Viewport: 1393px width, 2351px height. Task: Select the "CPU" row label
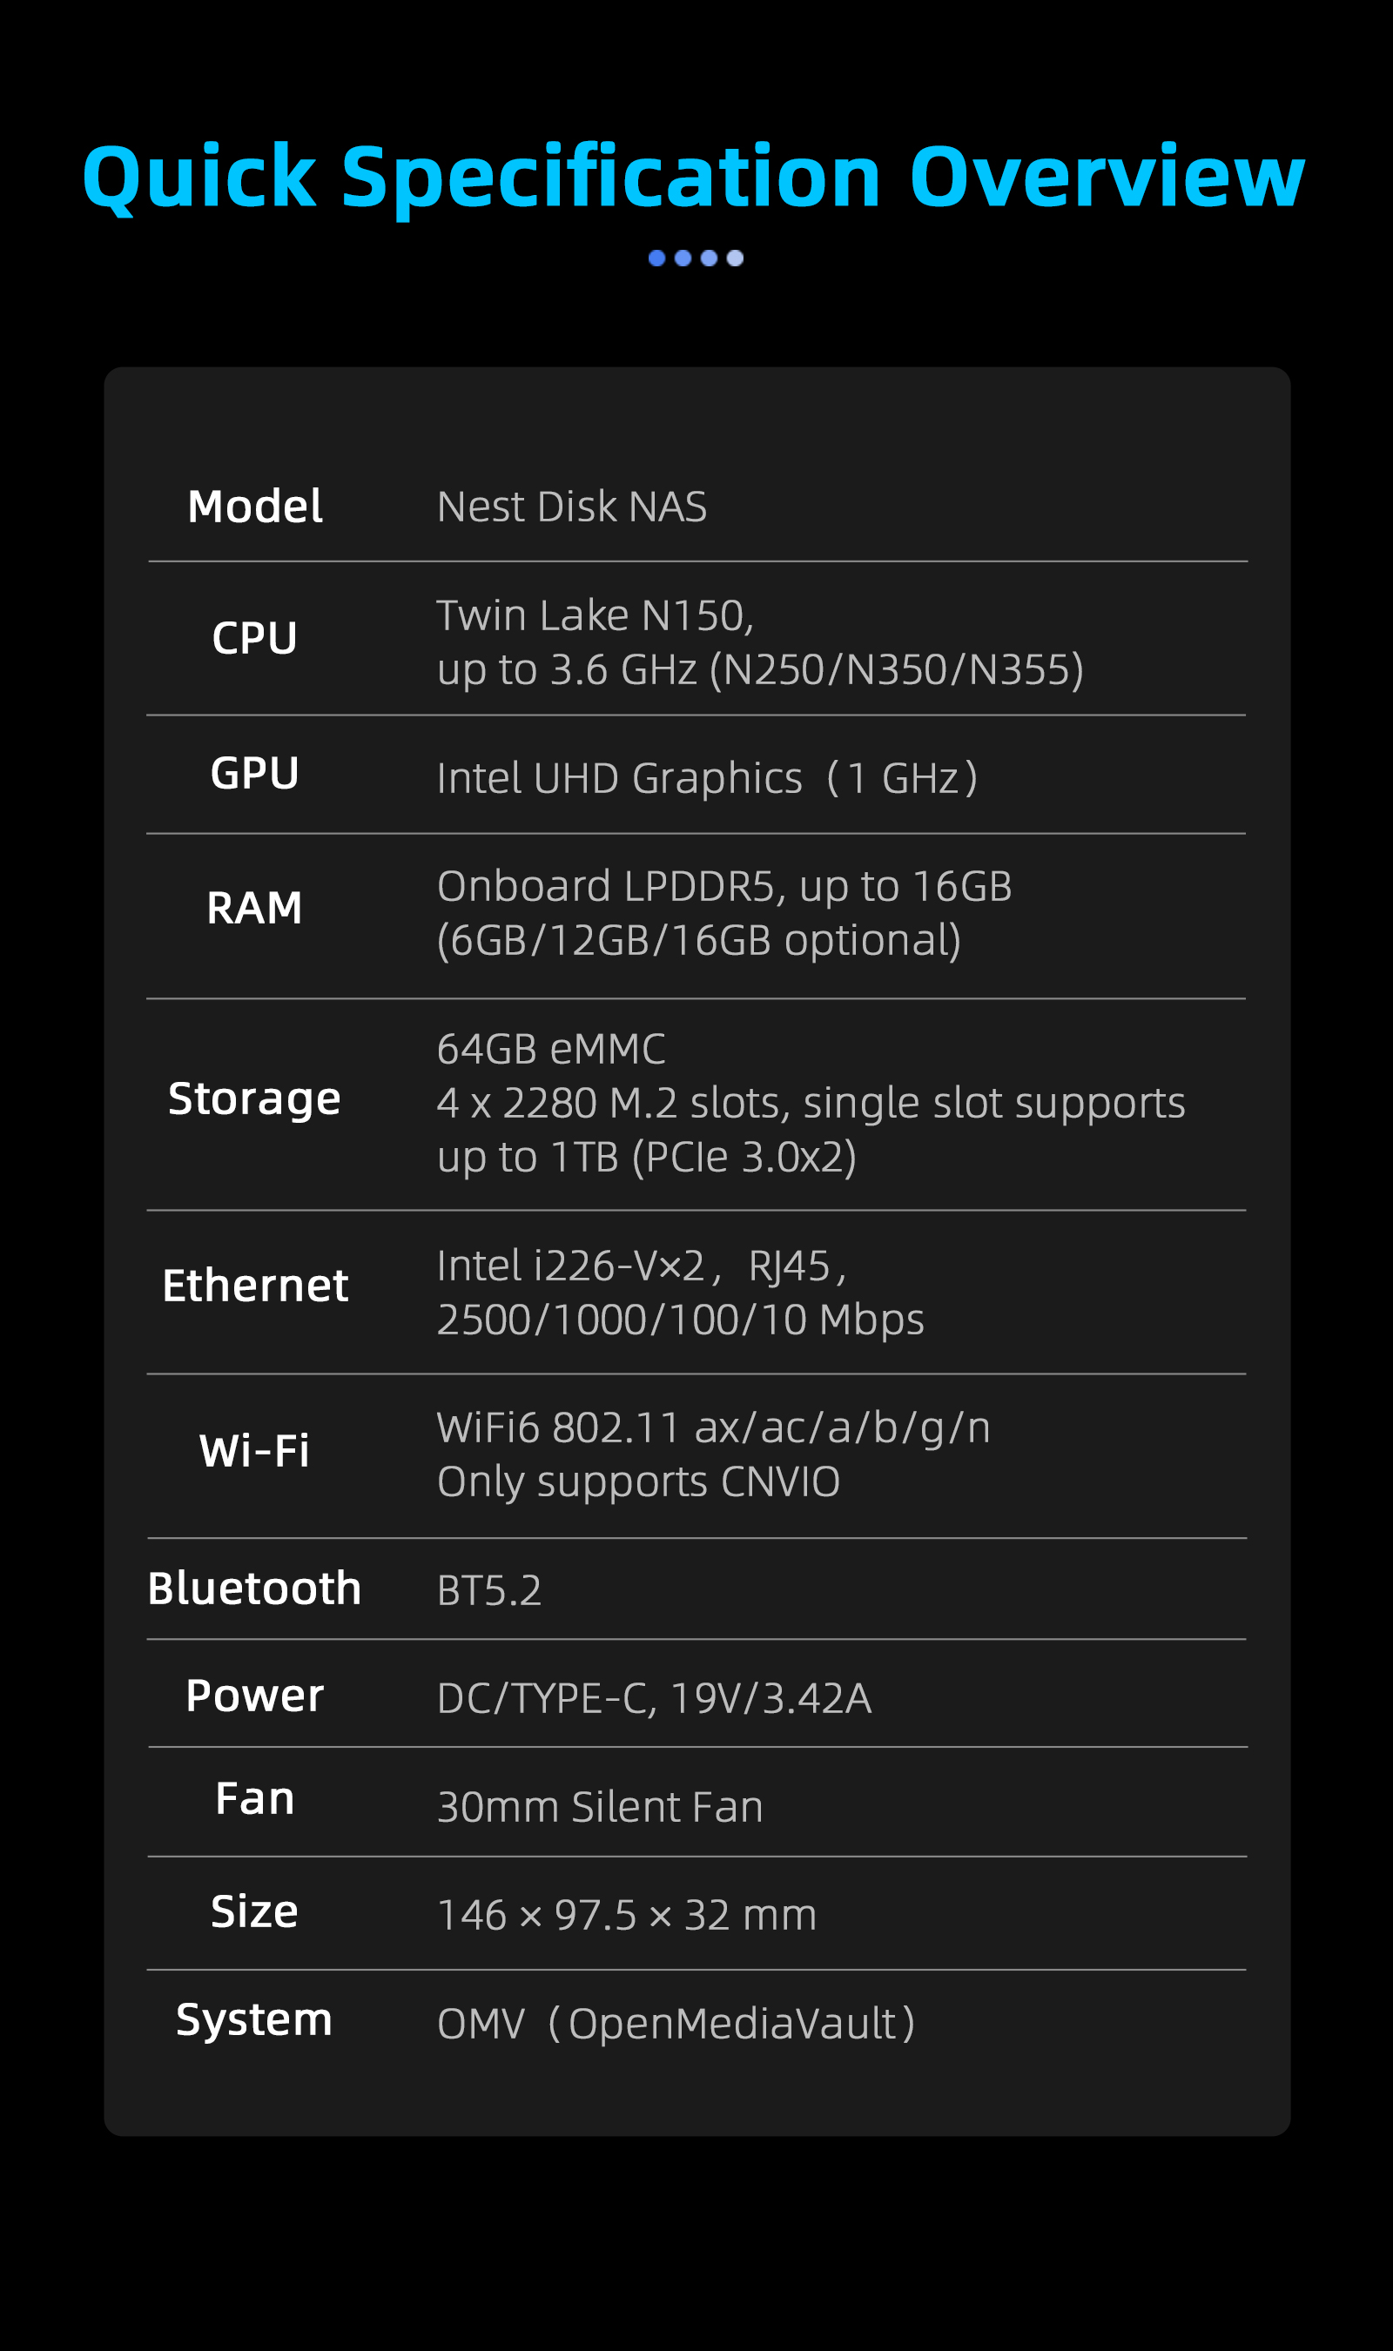pos(254,639)
